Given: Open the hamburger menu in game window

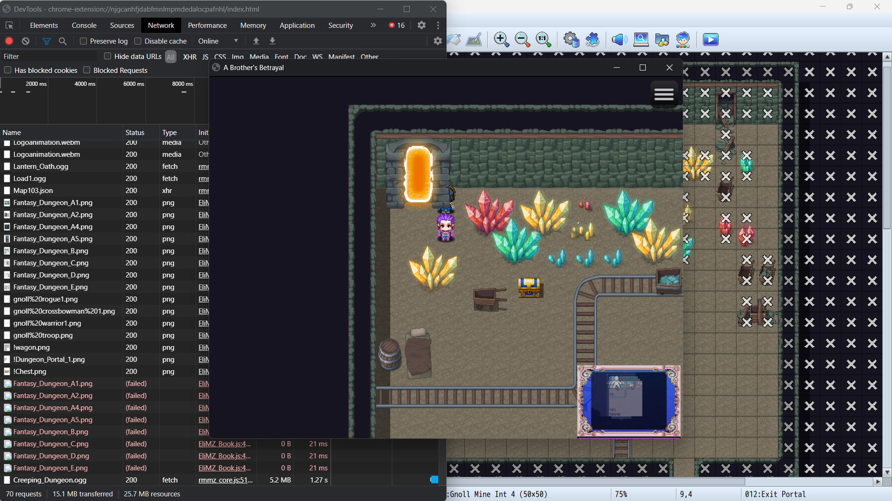Looking at the screenshot, I should (664, 94).
